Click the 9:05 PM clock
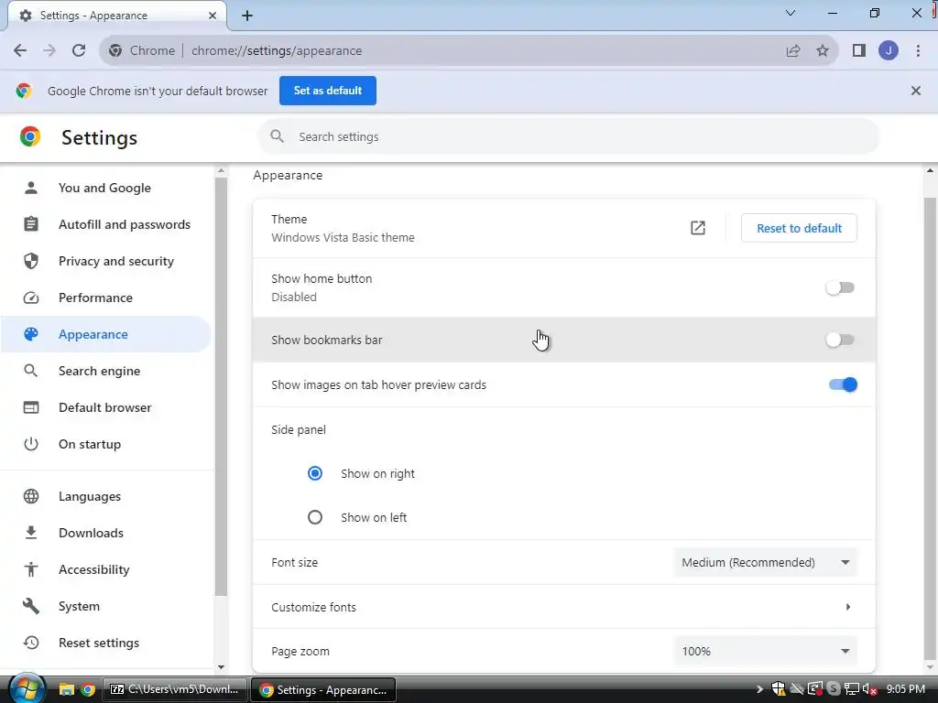Image resolution: width=938 pixels, height=703 pixels. coord(906,689)
